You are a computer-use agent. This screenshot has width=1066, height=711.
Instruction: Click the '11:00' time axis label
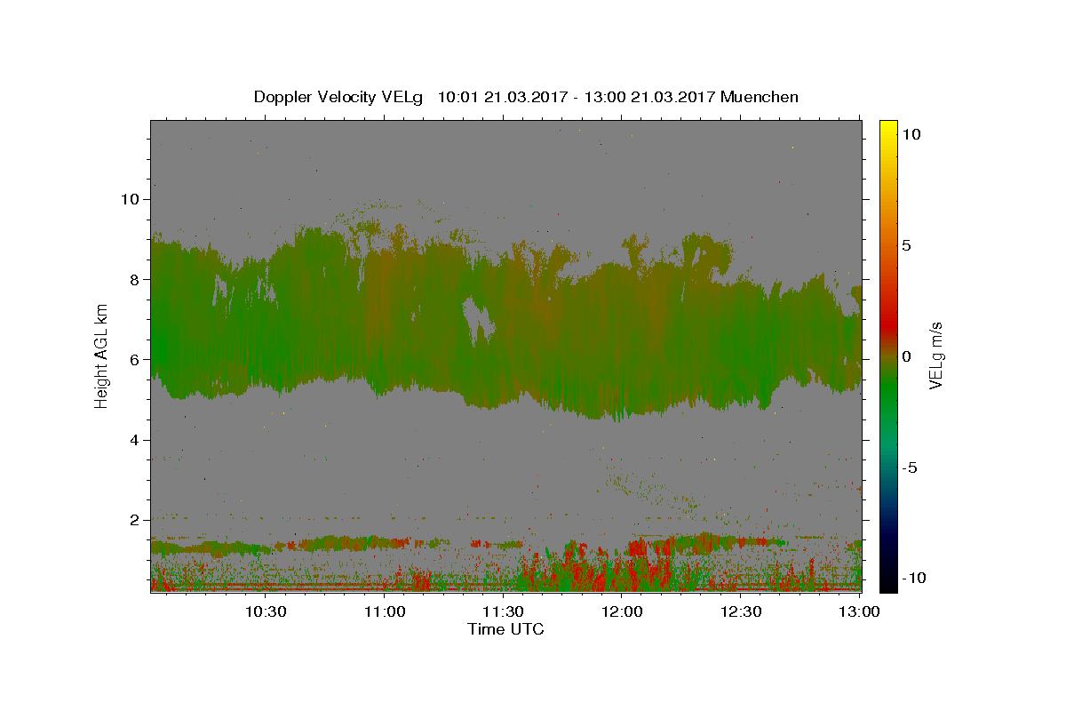(384, 611)
